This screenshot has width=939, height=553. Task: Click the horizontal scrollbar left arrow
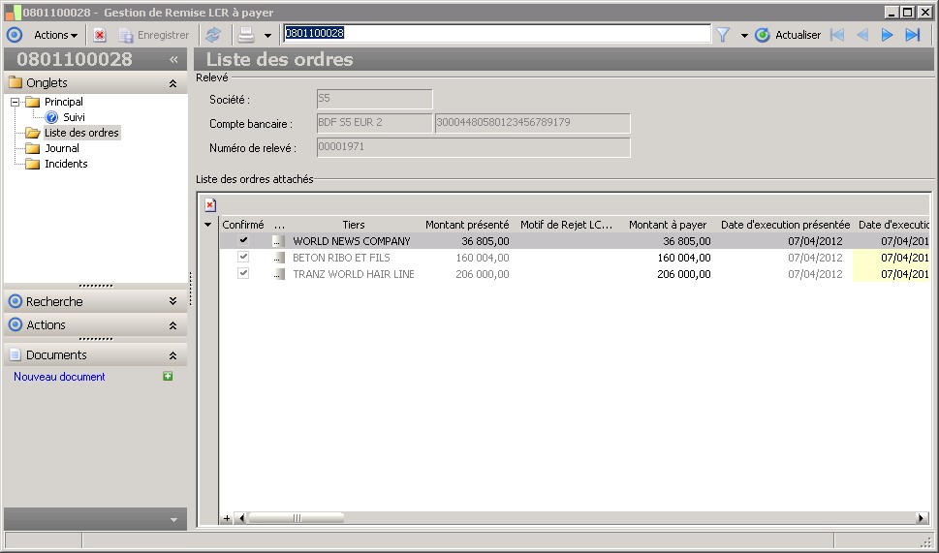[x=241, y=518]
